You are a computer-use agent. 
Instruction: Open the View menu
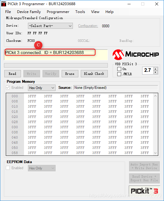click(x=95, y=12)
